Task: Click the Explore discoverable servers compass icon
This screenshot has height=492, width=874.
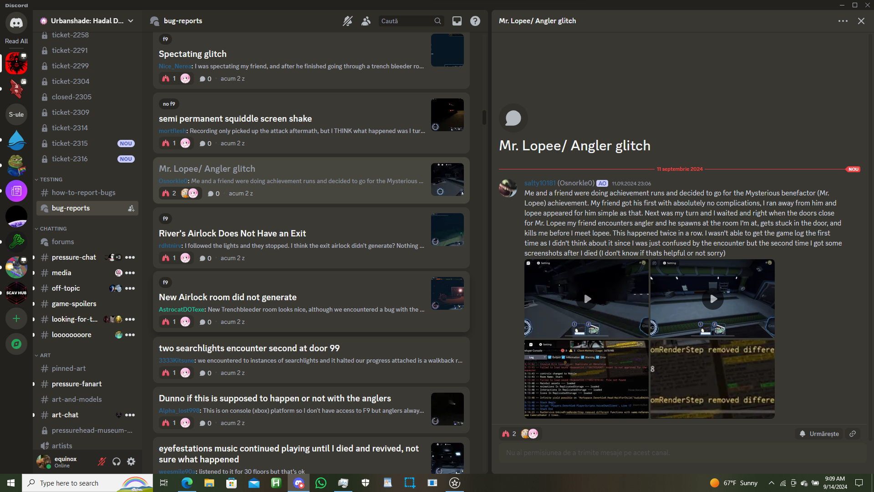Action: [x=16, y=343]
